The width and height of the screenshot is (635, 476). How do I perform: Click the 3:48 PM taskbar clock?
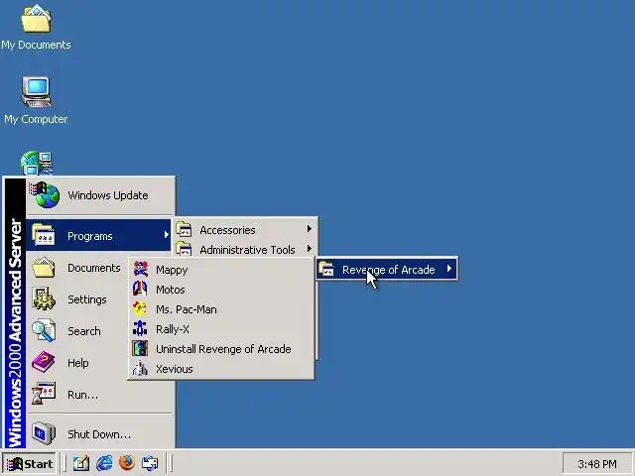597,464
